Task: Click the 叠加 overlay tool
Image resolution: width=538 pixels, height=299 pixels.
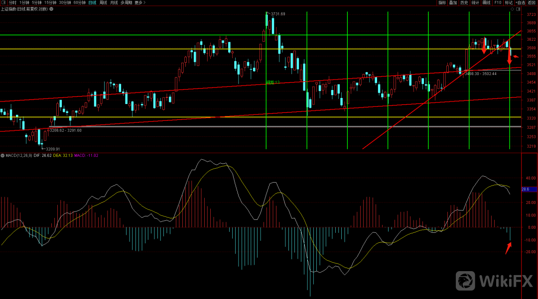Action: (x=453, y=2)
